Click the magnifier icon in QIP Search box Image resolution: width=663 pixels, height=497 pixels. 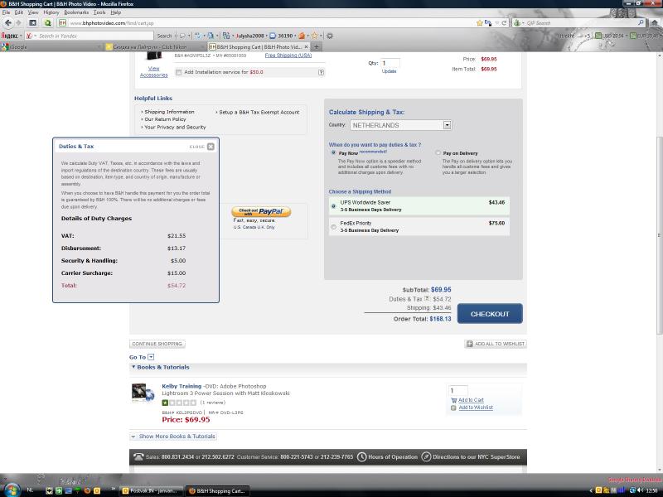coord(641,23)
